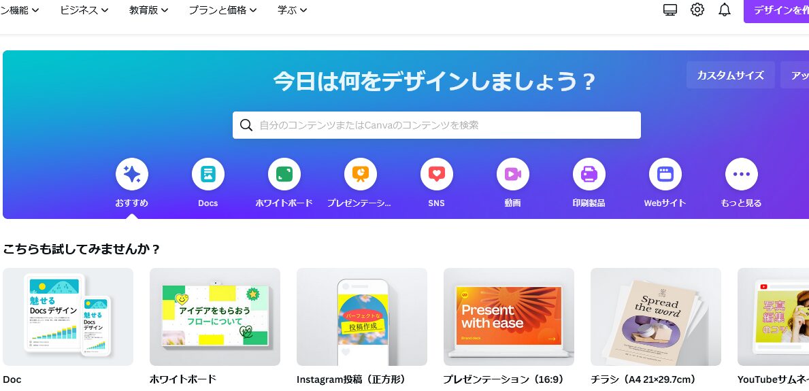Click the desktop monitor icon in header
This screenshot has height=391, width=809.
pos(670,10)
